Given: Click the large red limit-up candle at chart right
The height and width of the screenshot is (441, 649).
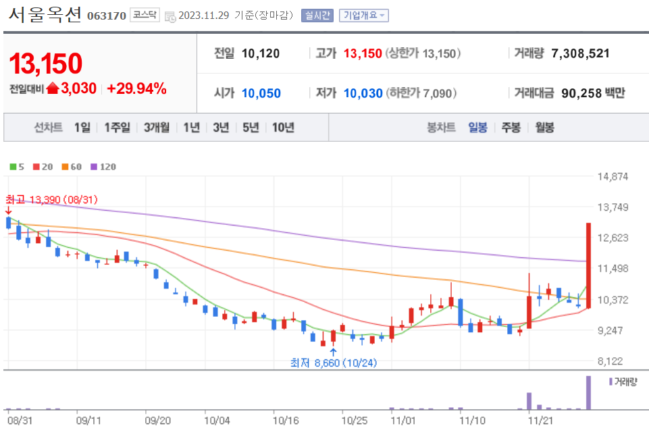Looking at the screenshot, I should point(588,265).
